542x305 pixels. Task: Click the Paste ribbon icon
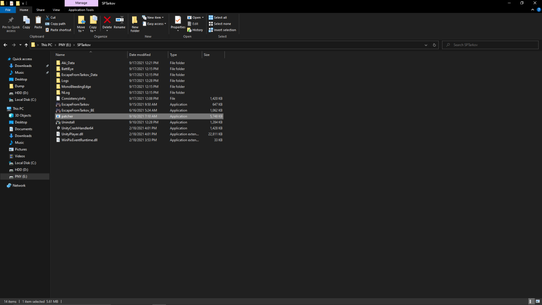[x=38, y=20]
